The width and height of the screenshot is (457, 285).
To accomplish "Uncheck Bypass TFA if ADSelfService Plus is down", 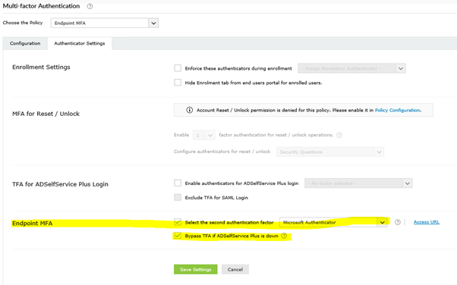I will 178,236.
